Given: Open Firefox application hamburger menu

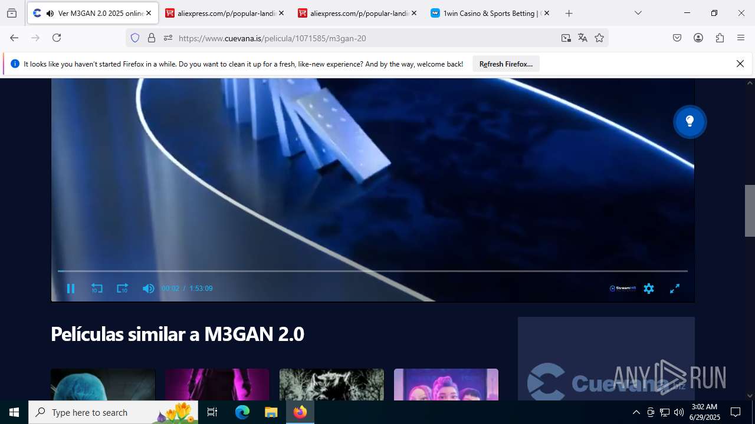Looking at the screenshot, I should pyautogui.click(x=741, y=38).
